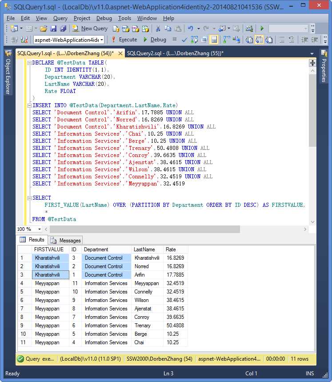The height and width of the screenshot is (382, 332).
Task: Open the available databases dropdown
Action: click(x=102, y=40)
